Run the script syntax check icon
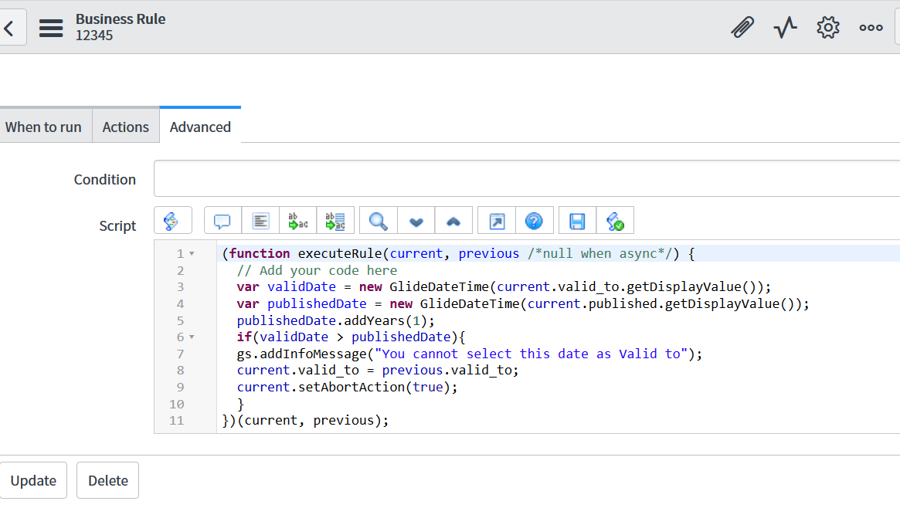This screenshot has height=508, width=900. click(x=615, y=221)
